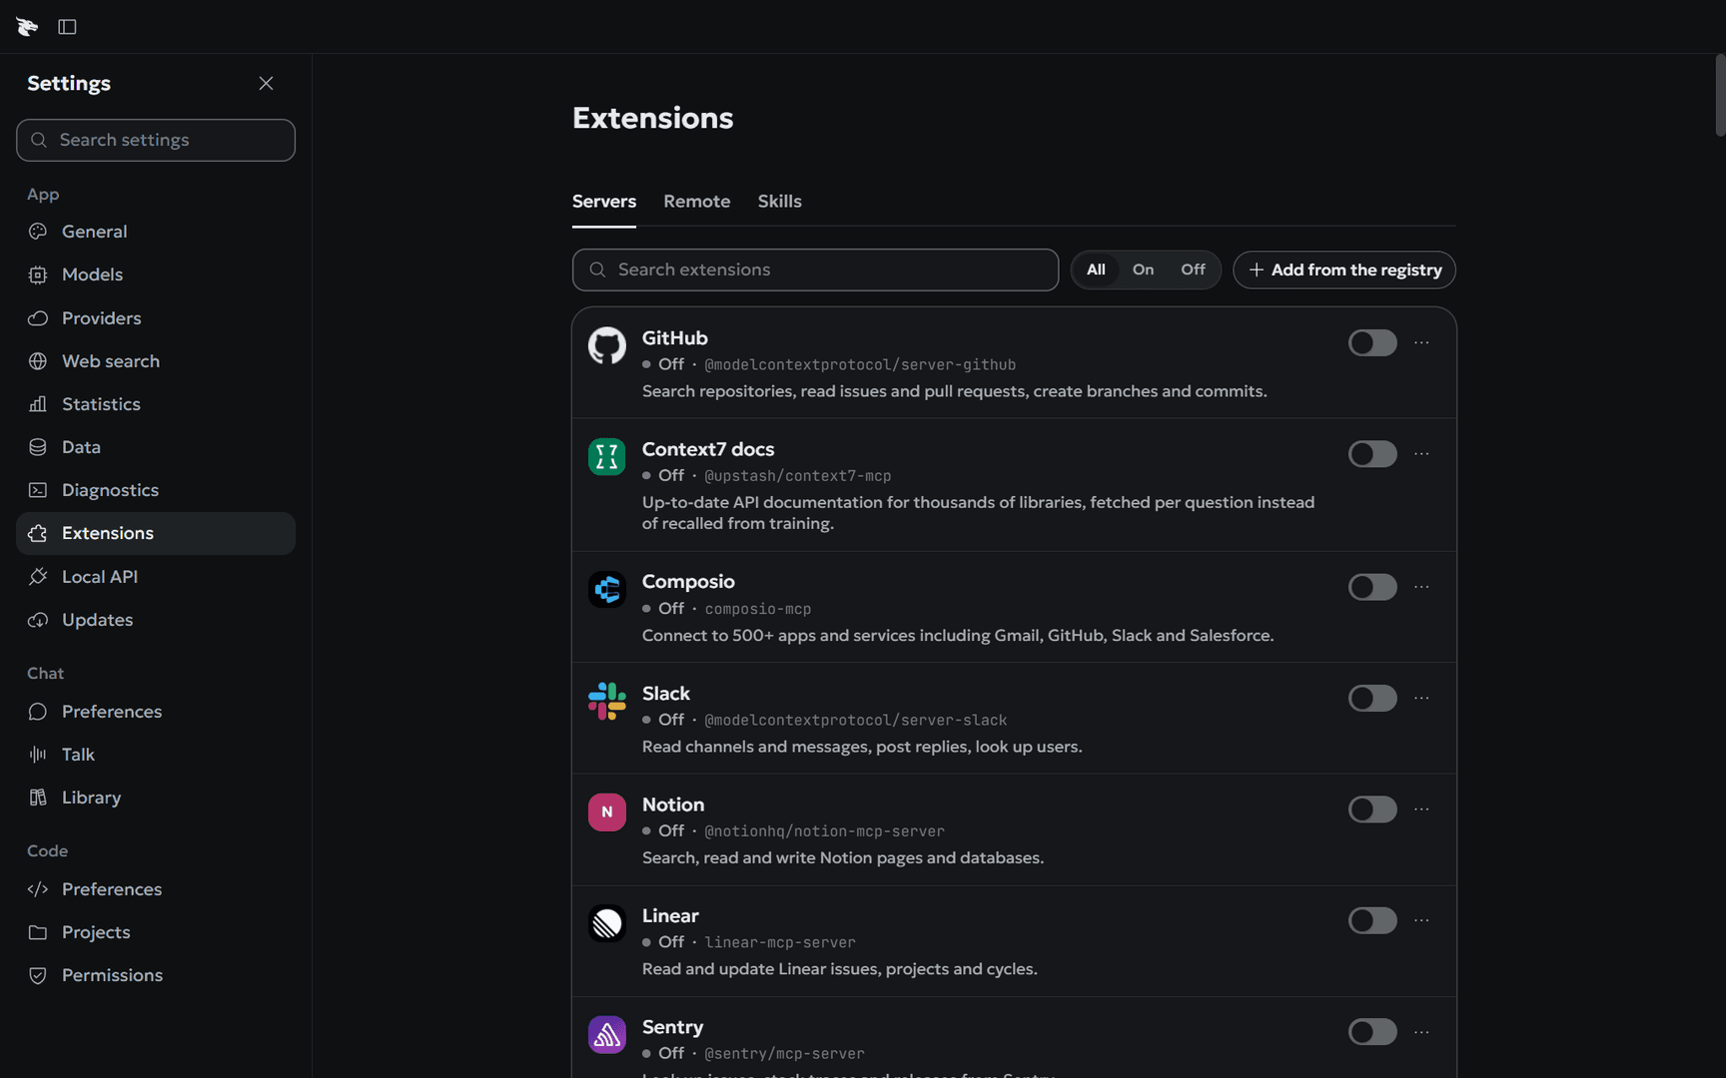
Task: Open Chat Preferences
Action: tap(156, 712)
